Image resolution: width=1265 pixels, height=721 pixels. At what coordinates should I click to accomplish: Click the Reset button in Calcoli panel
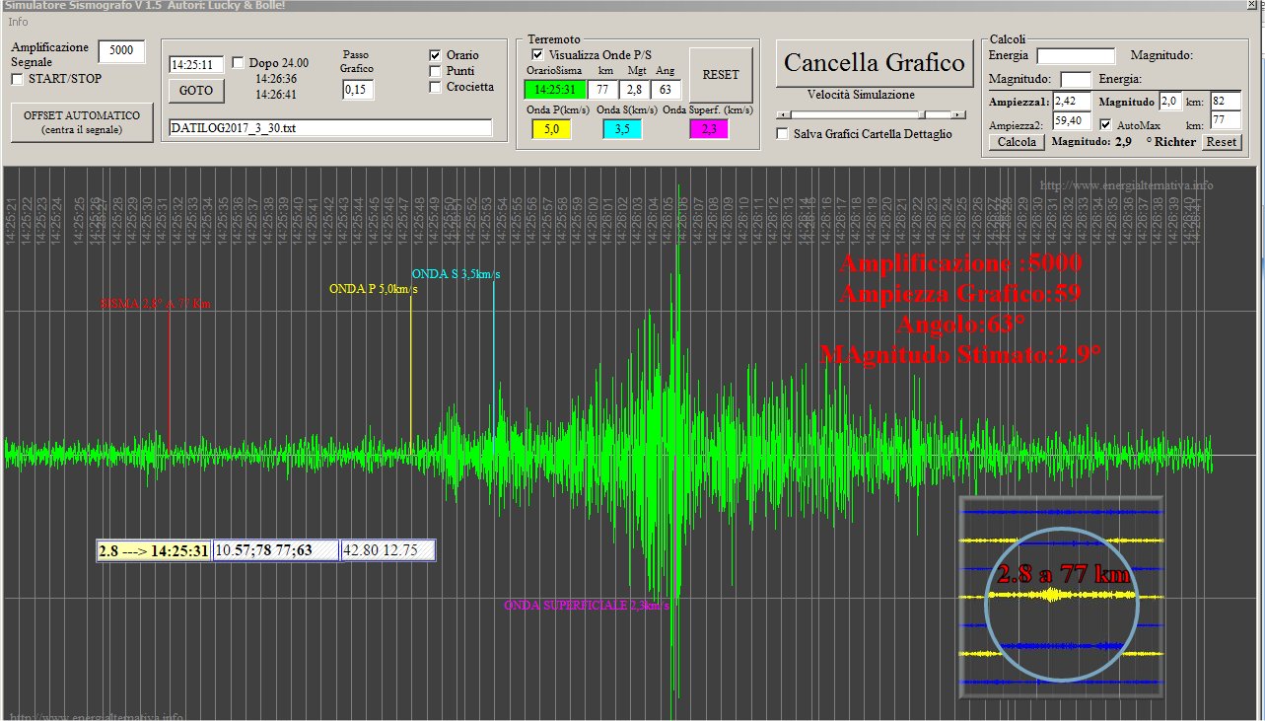point(1221,142)
